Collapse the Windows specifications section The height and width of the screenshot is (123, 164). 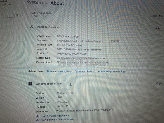[102, 84]
